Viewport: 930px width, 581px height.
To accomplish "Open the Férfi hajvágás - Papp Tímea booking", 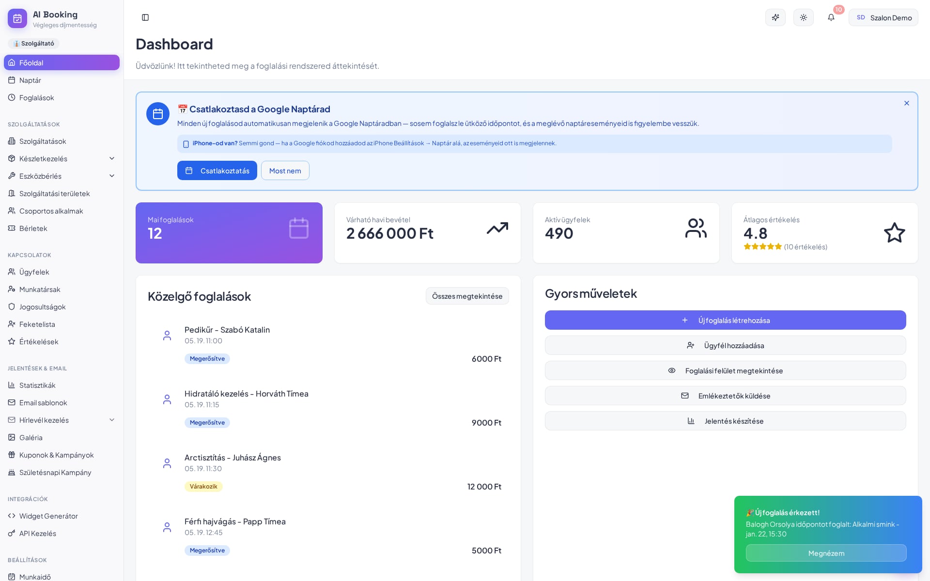I will point(328,536).
